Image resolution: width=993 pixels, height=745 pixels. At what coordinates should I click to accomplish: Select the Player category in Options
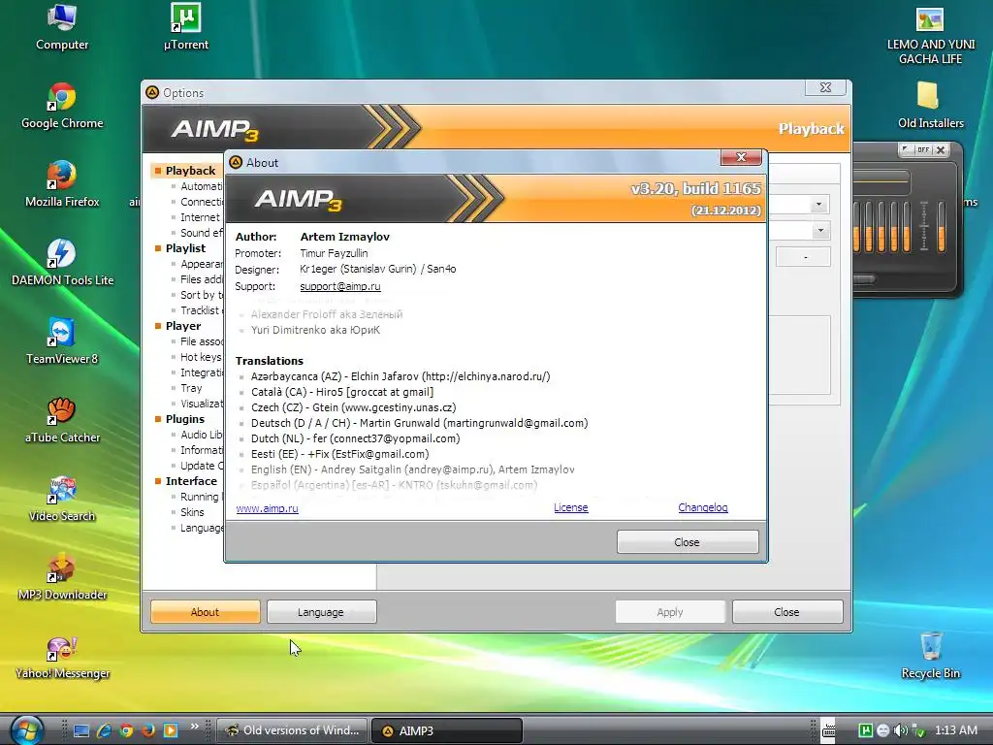[x=183, y=326]
